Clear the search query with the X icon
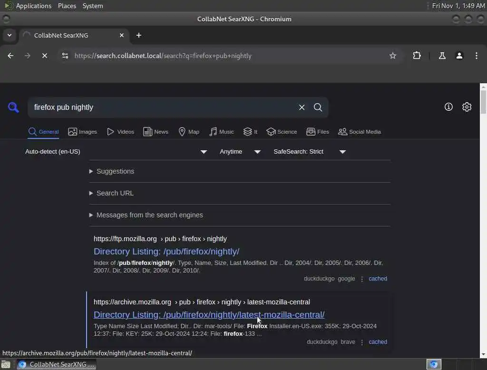Viewport: 487px width, 370px height. [x=302, y=107]
